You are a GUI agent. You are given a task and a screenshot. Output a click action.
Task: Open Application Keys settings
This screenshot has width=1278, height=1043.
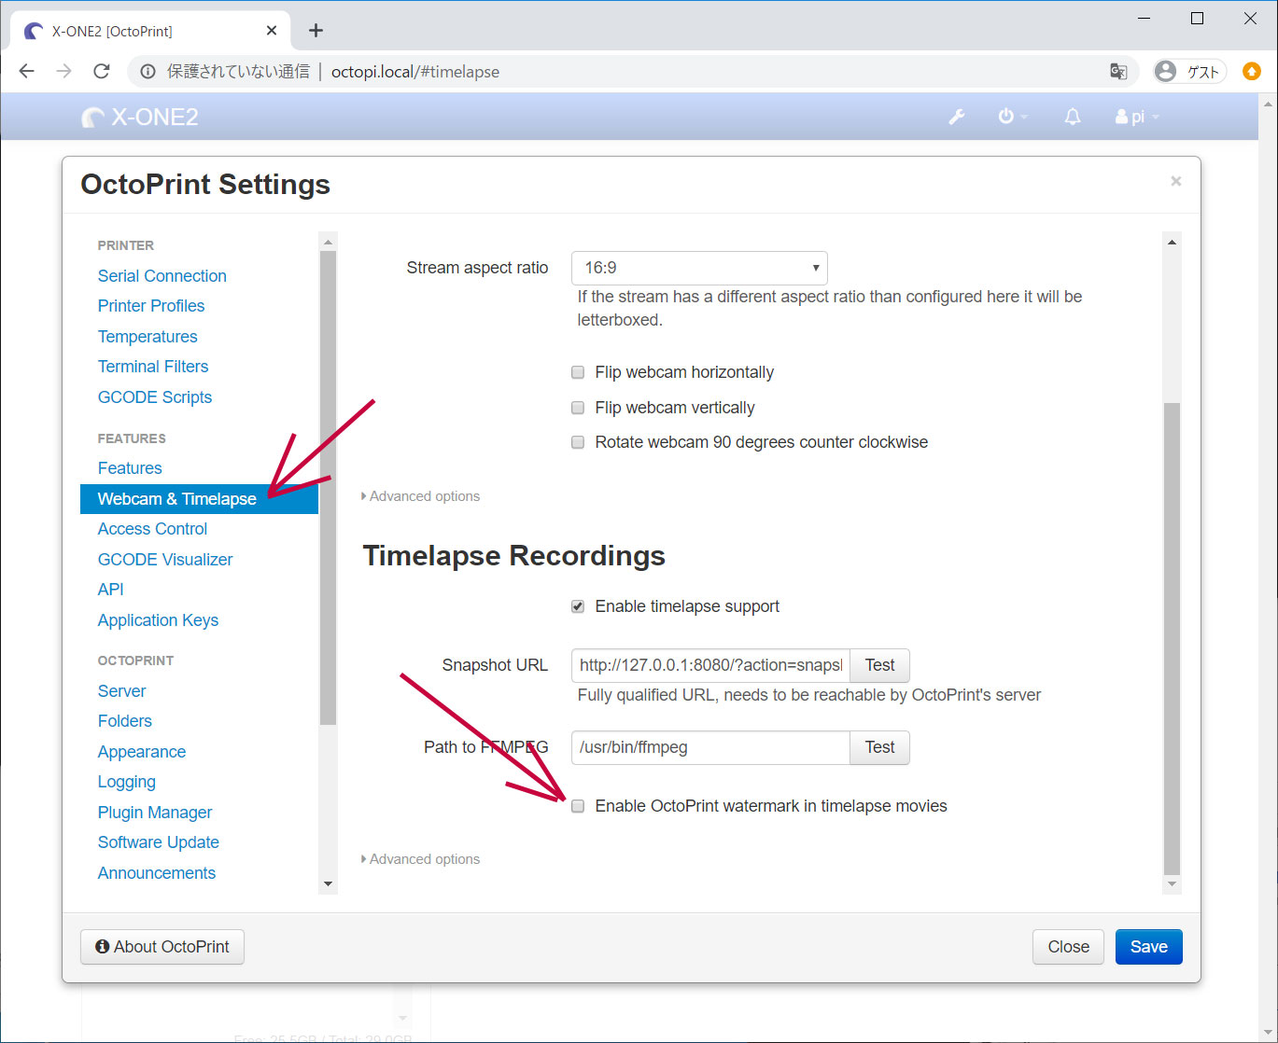coord(158,620)
